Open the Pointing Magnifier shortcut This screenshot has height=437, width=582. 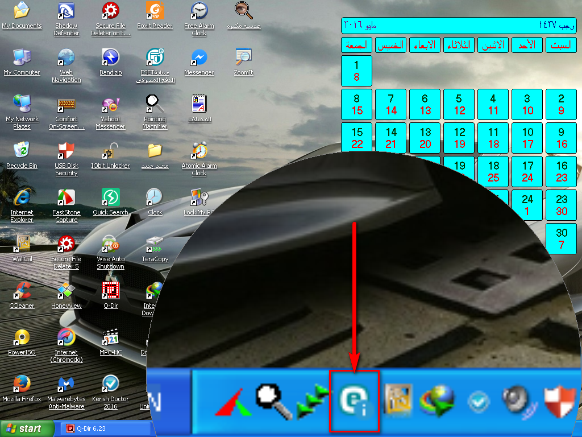coord(155,113)
